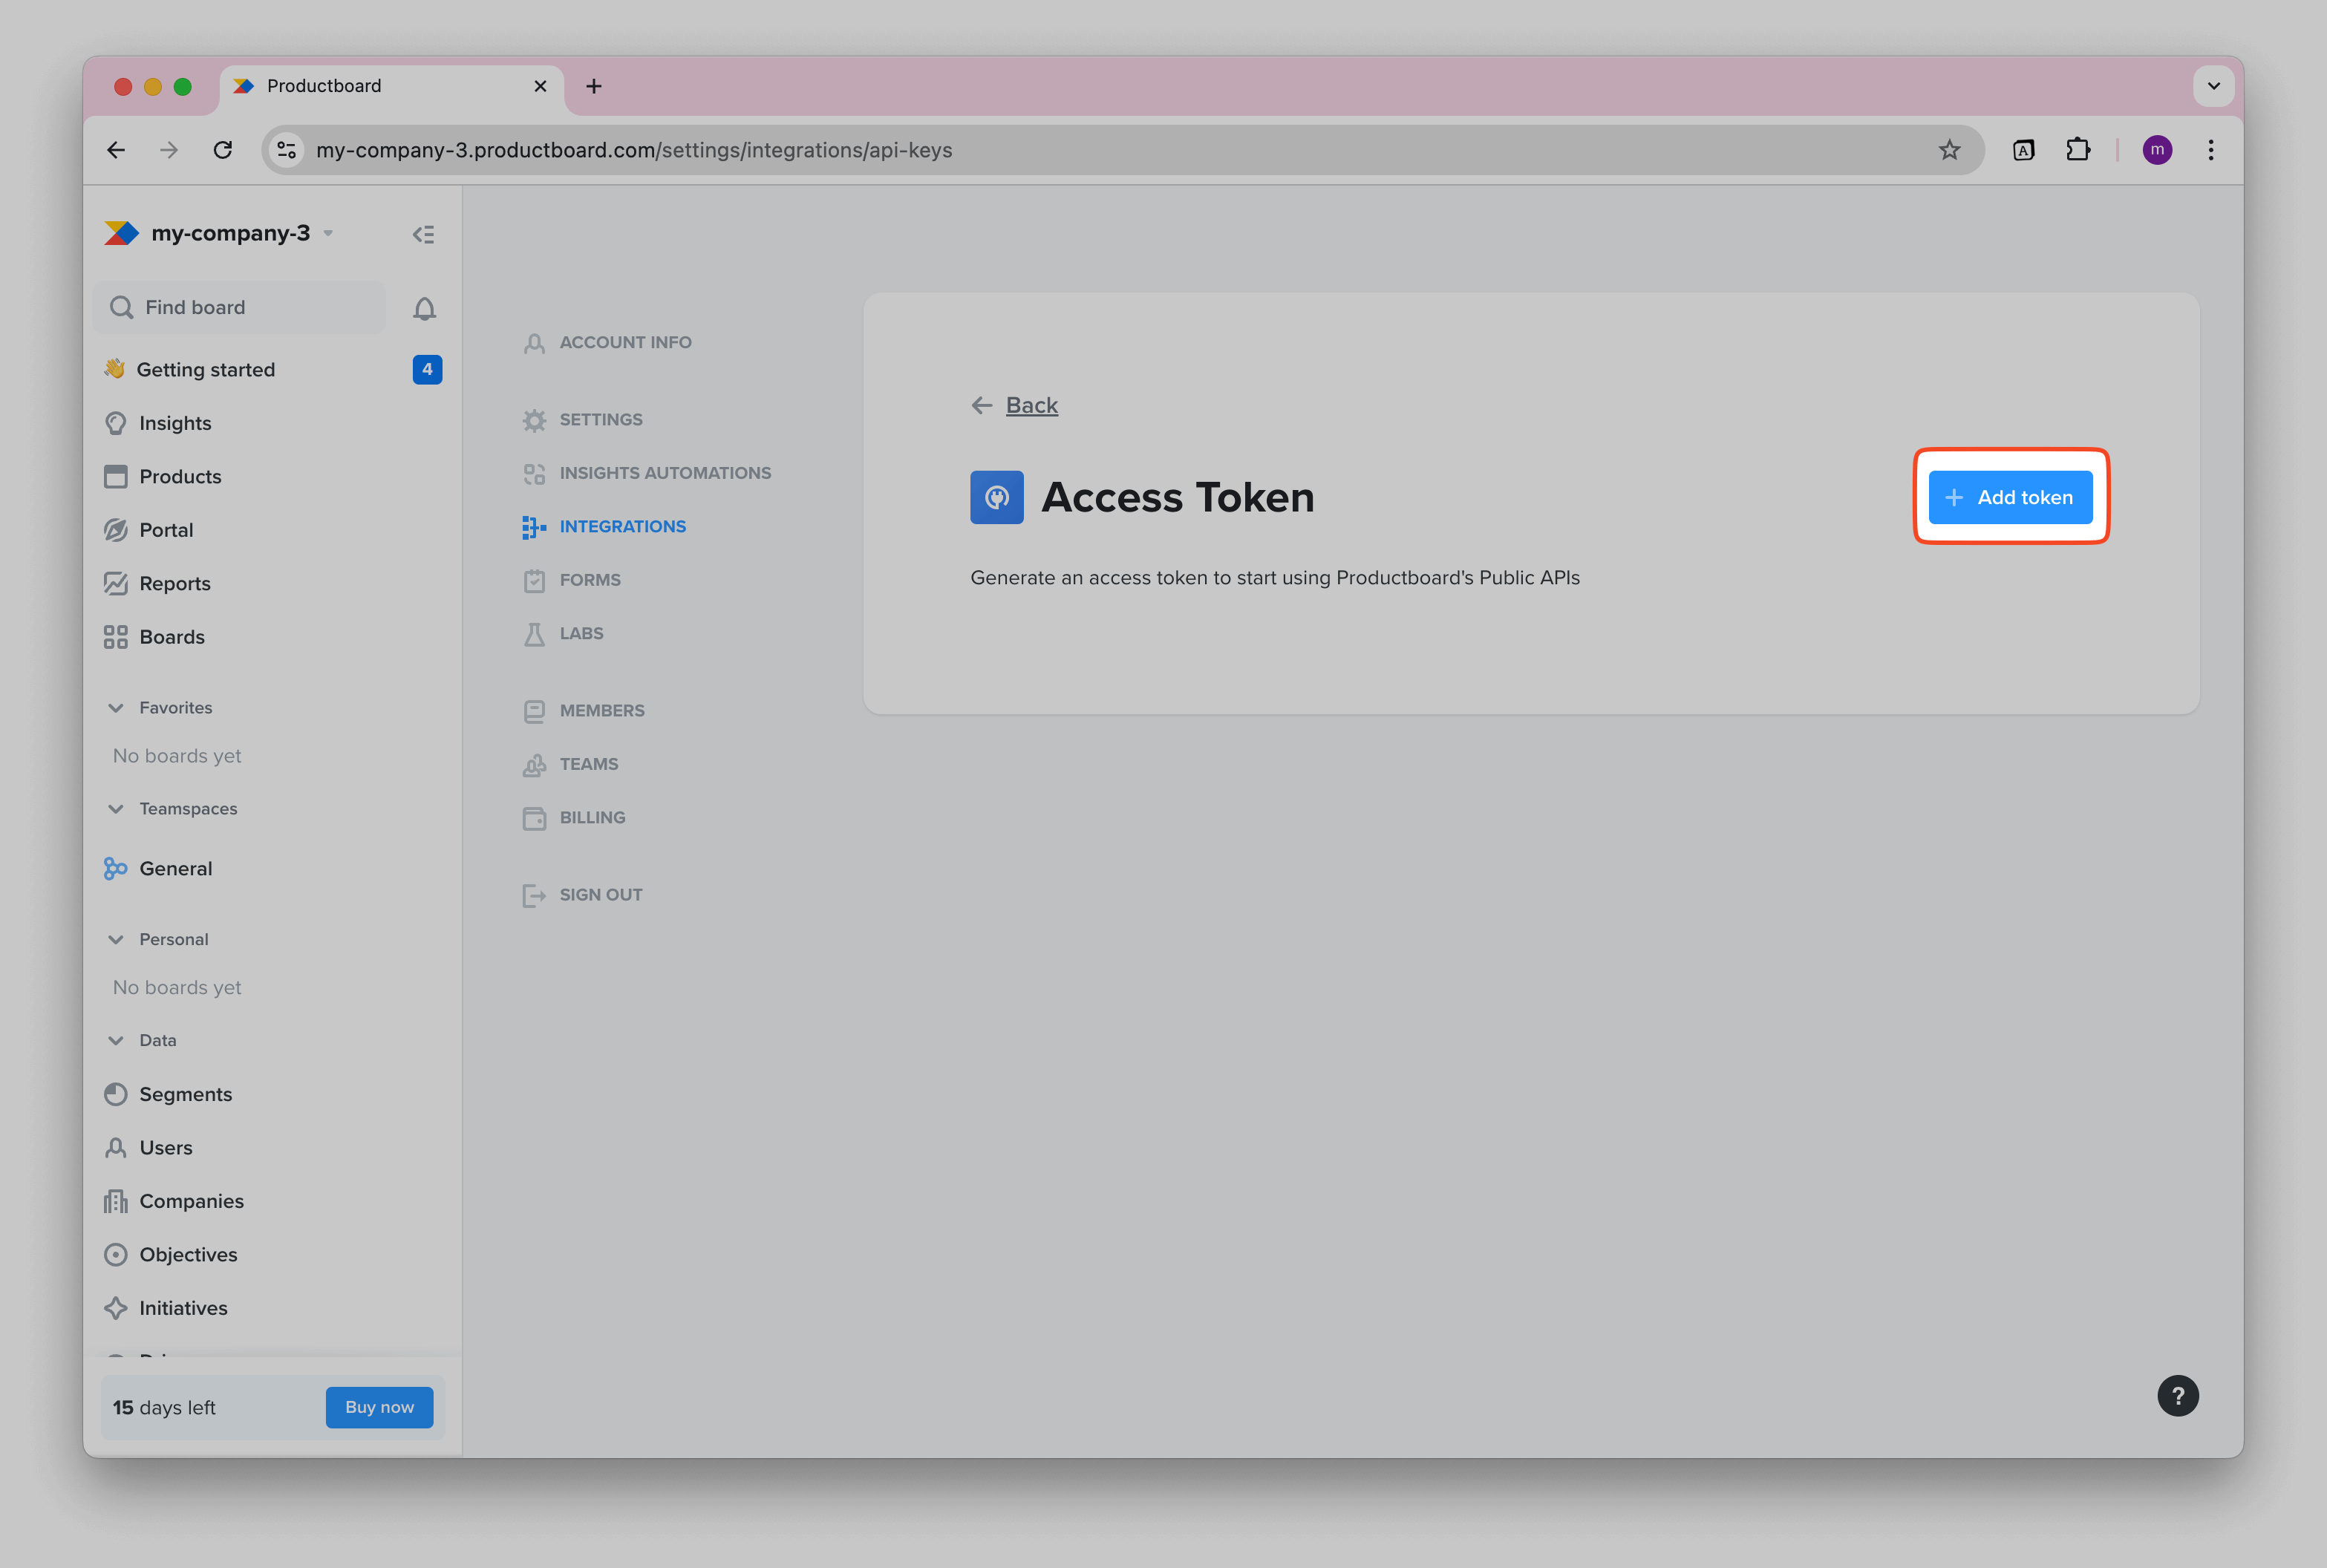Open the help question mark button
The height and width of the screenshot is (1568, 2327).
tap(2177, 1396)
